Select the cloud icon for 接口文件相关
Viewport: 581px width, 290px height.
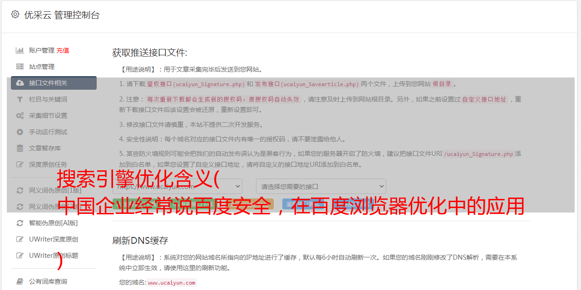click(x=20, y=83)
